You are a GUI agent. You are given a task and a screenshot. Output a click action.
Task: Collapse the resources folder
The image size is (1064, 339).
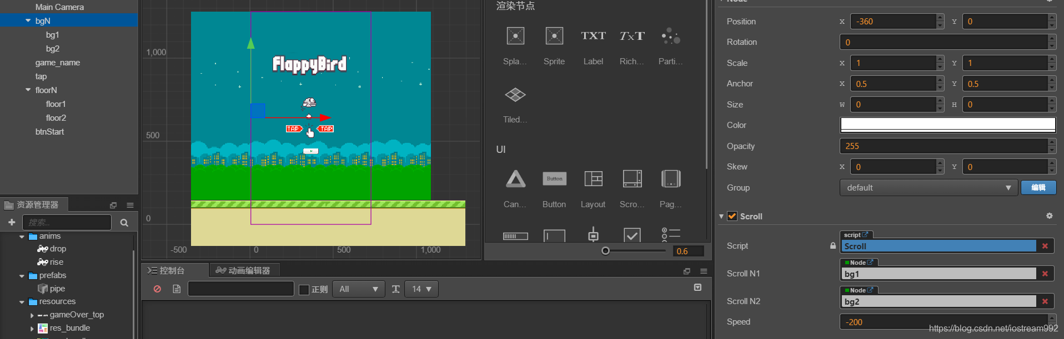(x=22, y=302)
